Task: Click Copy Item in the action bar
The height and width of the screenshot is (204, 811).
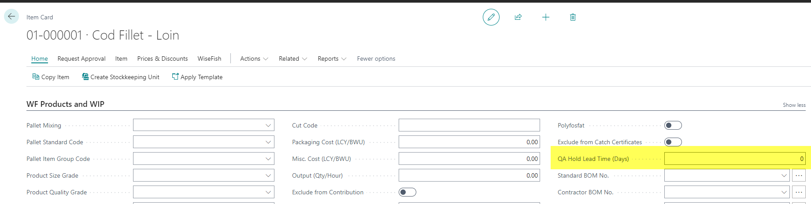Action: [51, 77]
